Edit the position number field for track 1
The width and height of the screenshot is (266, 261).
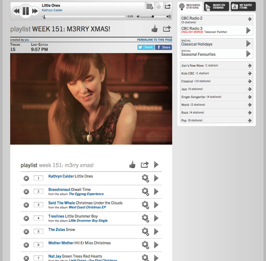pos(38,178)
